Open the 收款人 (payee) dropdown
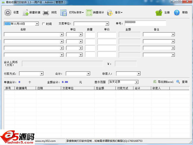This screenshot has height=145, width=193. point(139,74)
